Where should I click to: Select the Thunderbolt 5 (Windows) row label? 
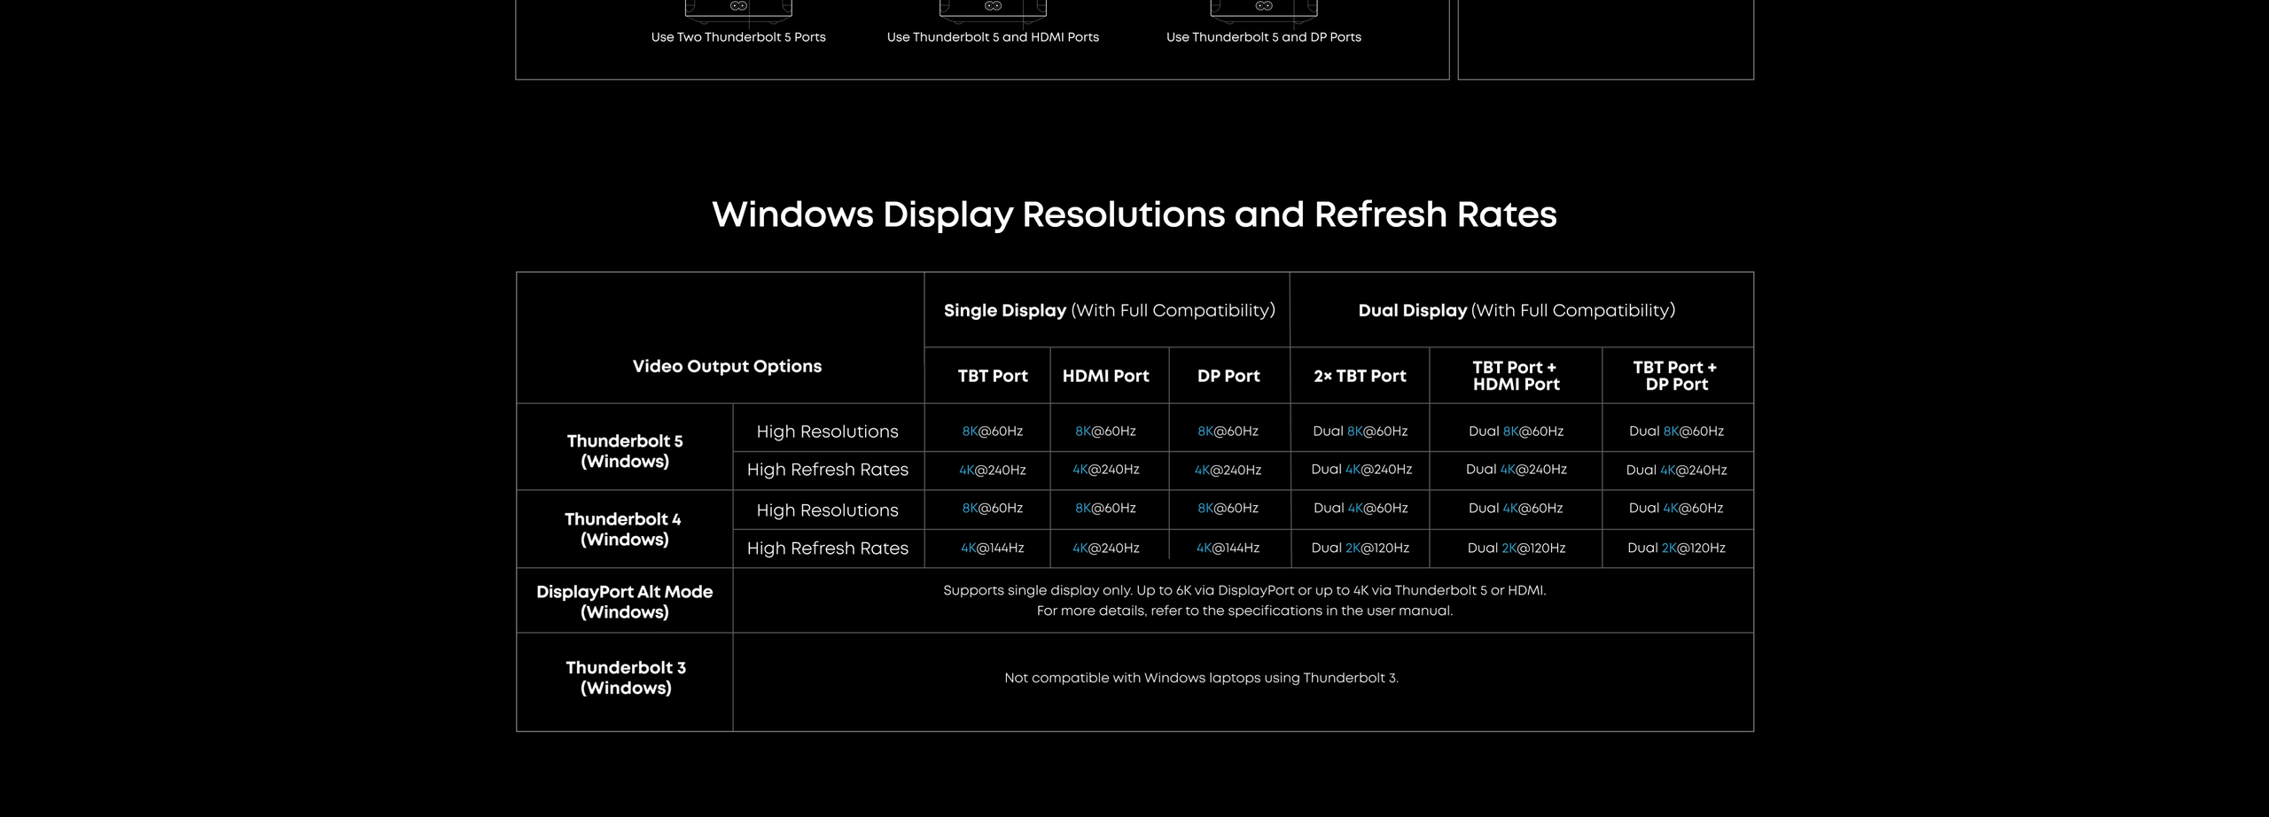[625, 451]
